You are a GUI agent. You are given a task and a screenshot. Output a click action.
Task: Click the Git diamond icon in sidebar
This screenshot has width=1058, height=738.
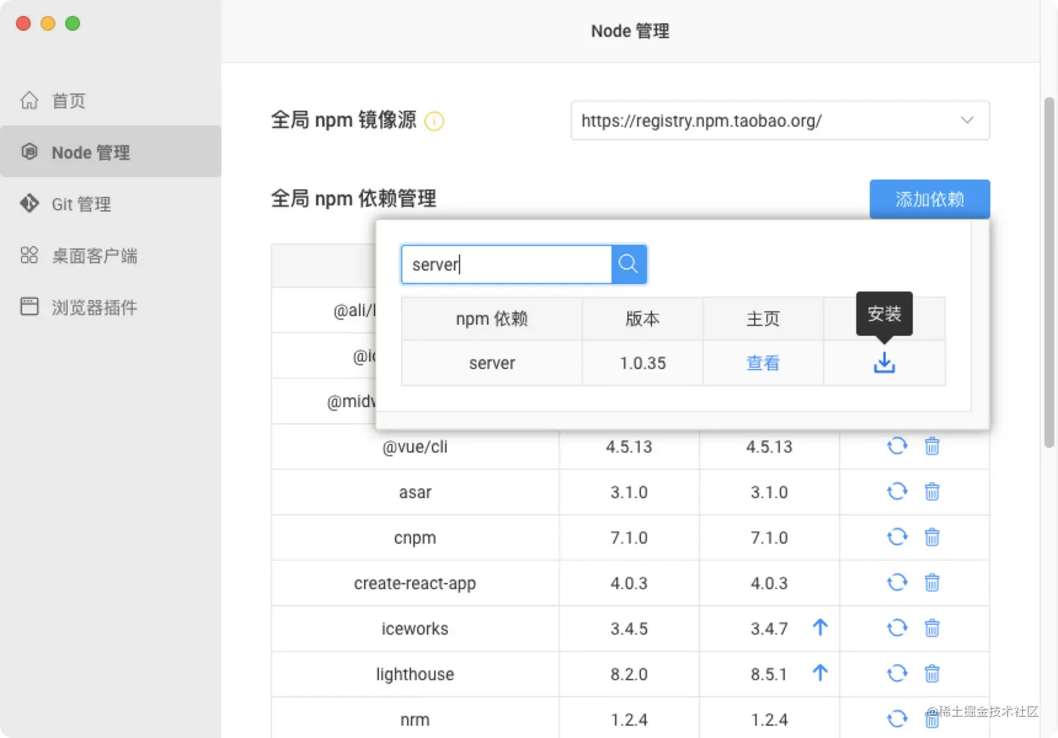(x=29, y=203)
